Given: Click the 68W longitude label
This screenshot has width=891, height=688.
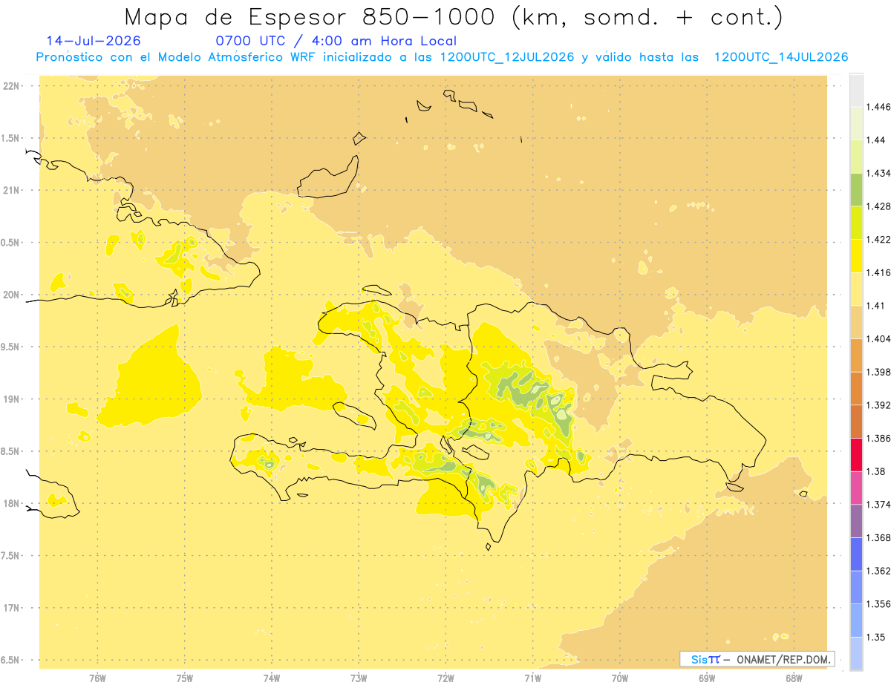Looking at the screenshot, I should pos(794,678).
